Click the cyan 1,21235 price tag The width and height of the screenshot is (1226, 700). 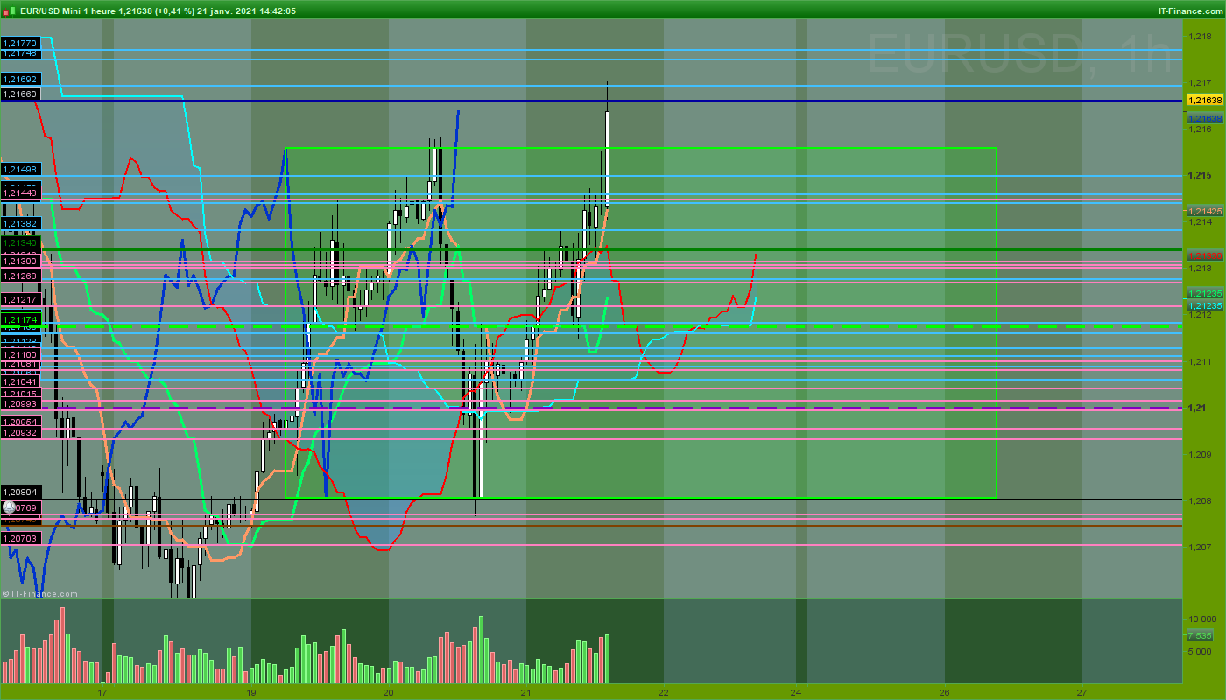point(1204,305)
